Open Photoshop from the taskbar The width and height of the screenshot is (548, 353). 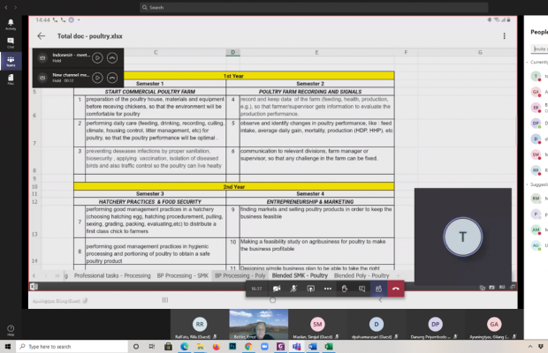coord(232,346)
